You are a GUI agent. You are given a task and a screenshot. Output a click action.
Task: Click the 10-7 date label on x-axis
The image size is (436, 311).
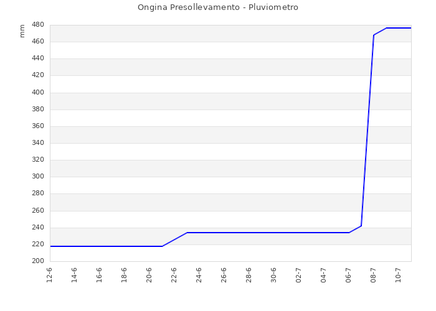(x=399, y=275)
